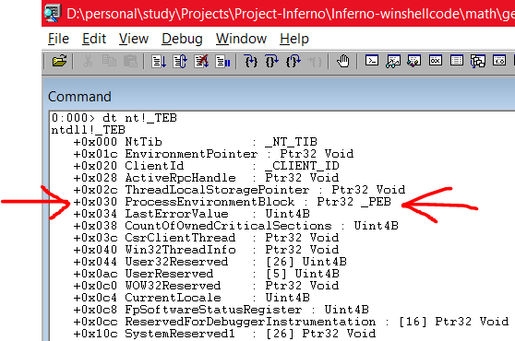Image resolution: width=515 pixels, height=341 pixels.
Task: Open the Registers window toolbar icon
Action: (436, 61)
